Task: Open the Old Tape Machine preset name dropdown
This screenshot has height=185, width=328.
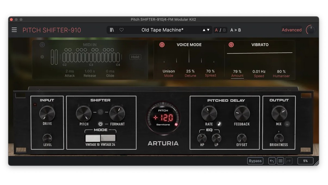Action: click(162, 30)
